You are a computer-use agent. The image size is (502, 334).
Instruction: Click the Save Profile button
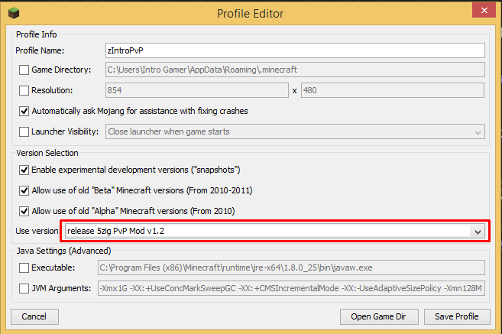pos(457,316)
